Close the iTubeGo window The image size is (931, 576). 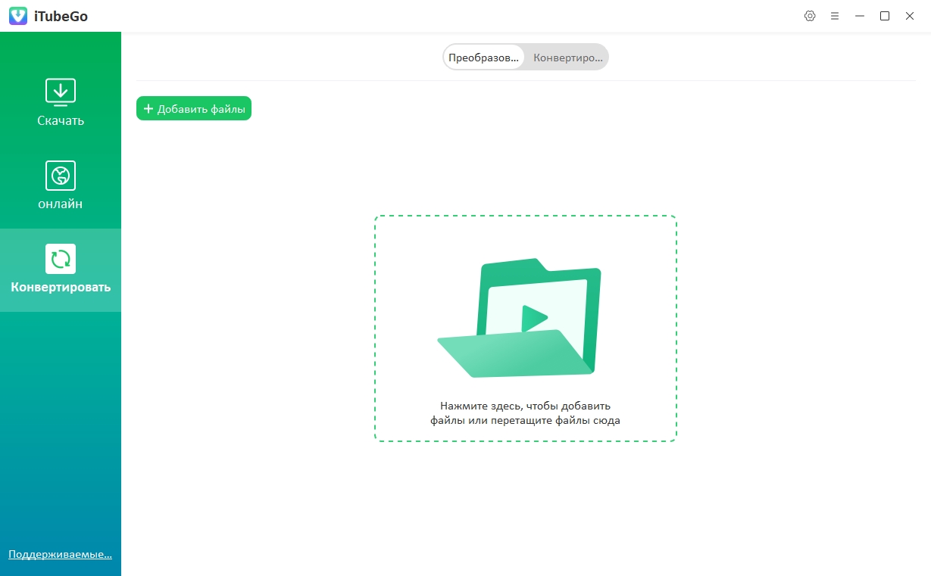pos(910,16)
